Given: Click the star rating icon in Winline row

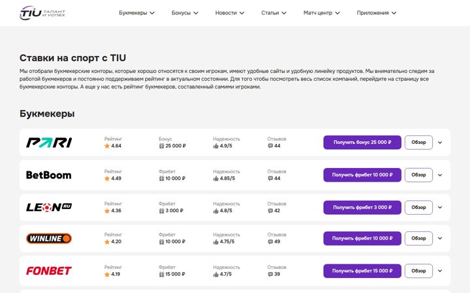Looking at the screenshot, I should tap(107, 242).
